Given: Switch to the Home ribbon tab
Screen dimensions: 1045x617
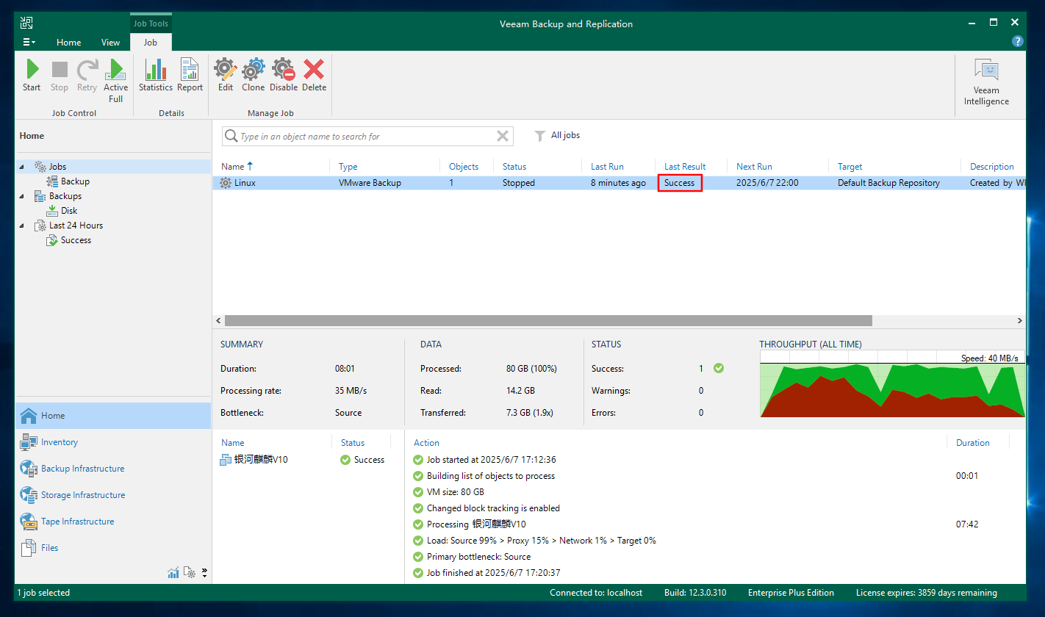Looking at the screenshot, I should (69, 42).
